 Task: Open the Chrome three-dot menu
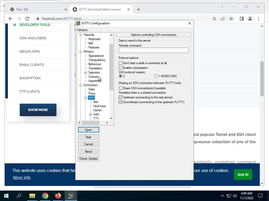tap(258, 19)
